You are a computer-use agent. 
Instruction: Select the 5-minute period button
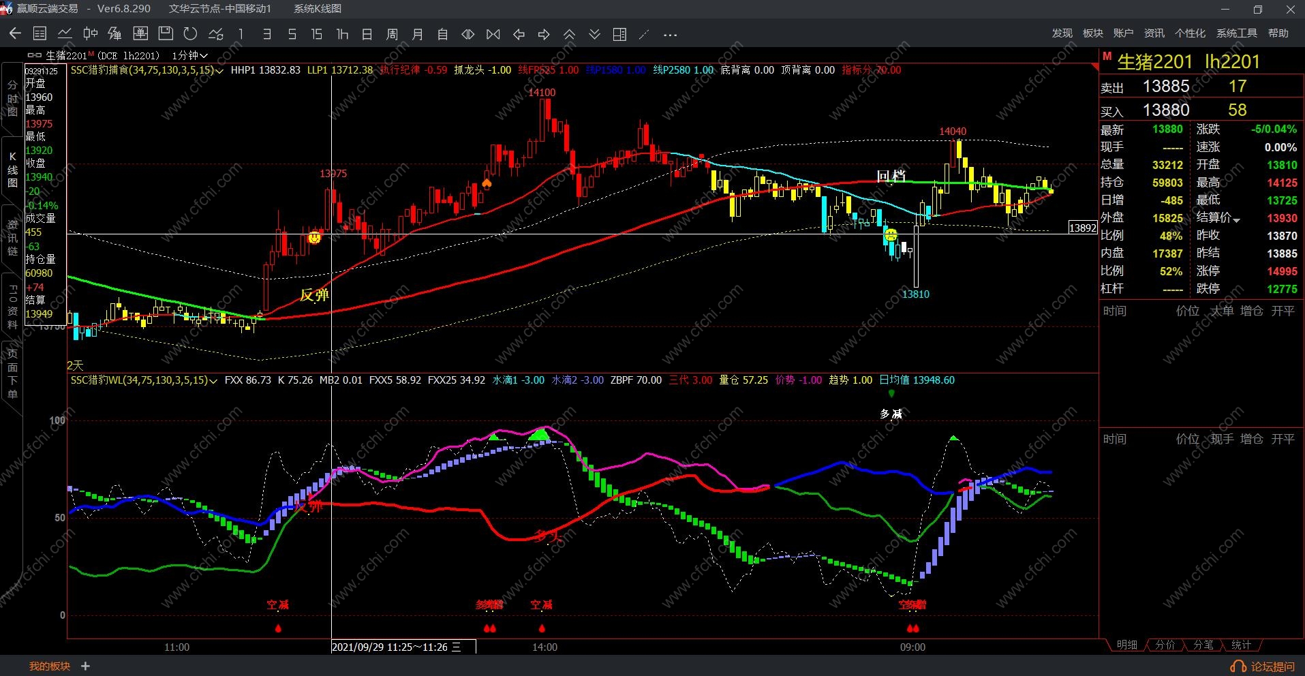[292, 34]
